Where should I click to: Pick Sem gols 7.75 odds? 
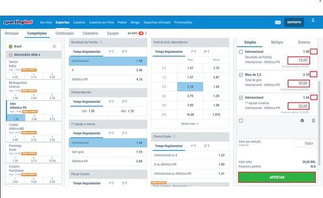coord(108,152)
